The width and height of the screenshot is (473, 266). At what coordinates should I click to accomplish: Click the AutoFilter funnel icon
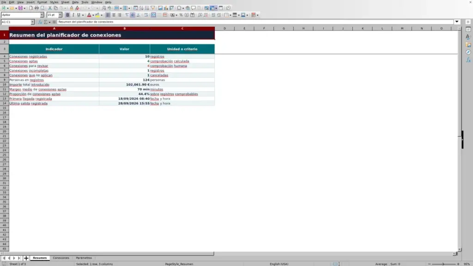pyautogui.click(x=153, y=8)
